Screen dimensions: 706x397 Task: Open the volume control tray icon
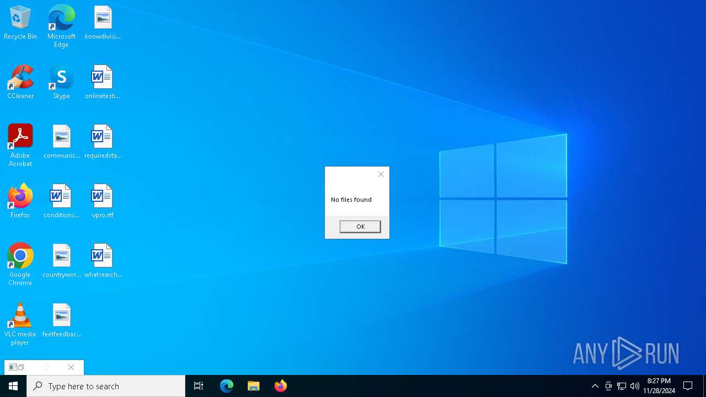[x=635, y=386]
